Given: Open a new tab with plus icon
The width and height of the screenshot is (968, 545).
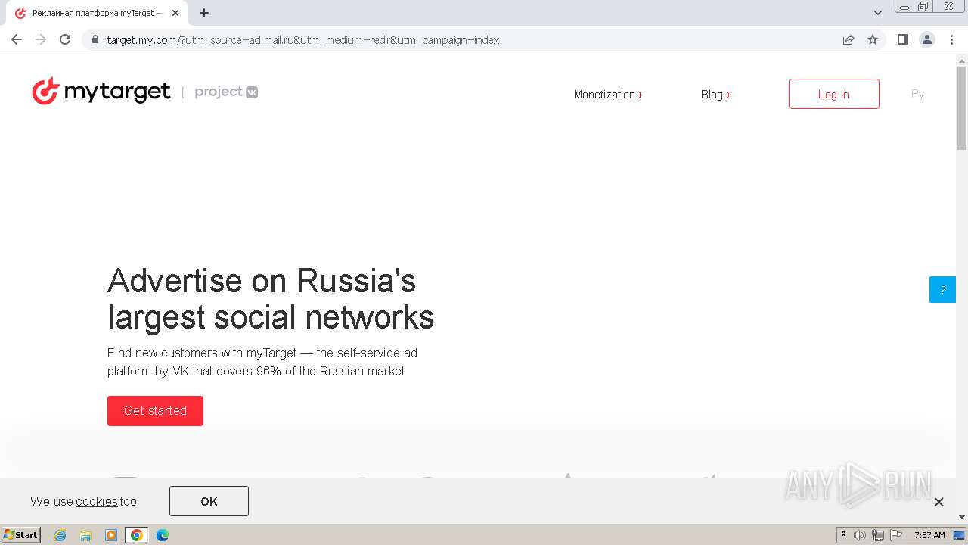Looking at the screenshot, I should tap(204, 13).
